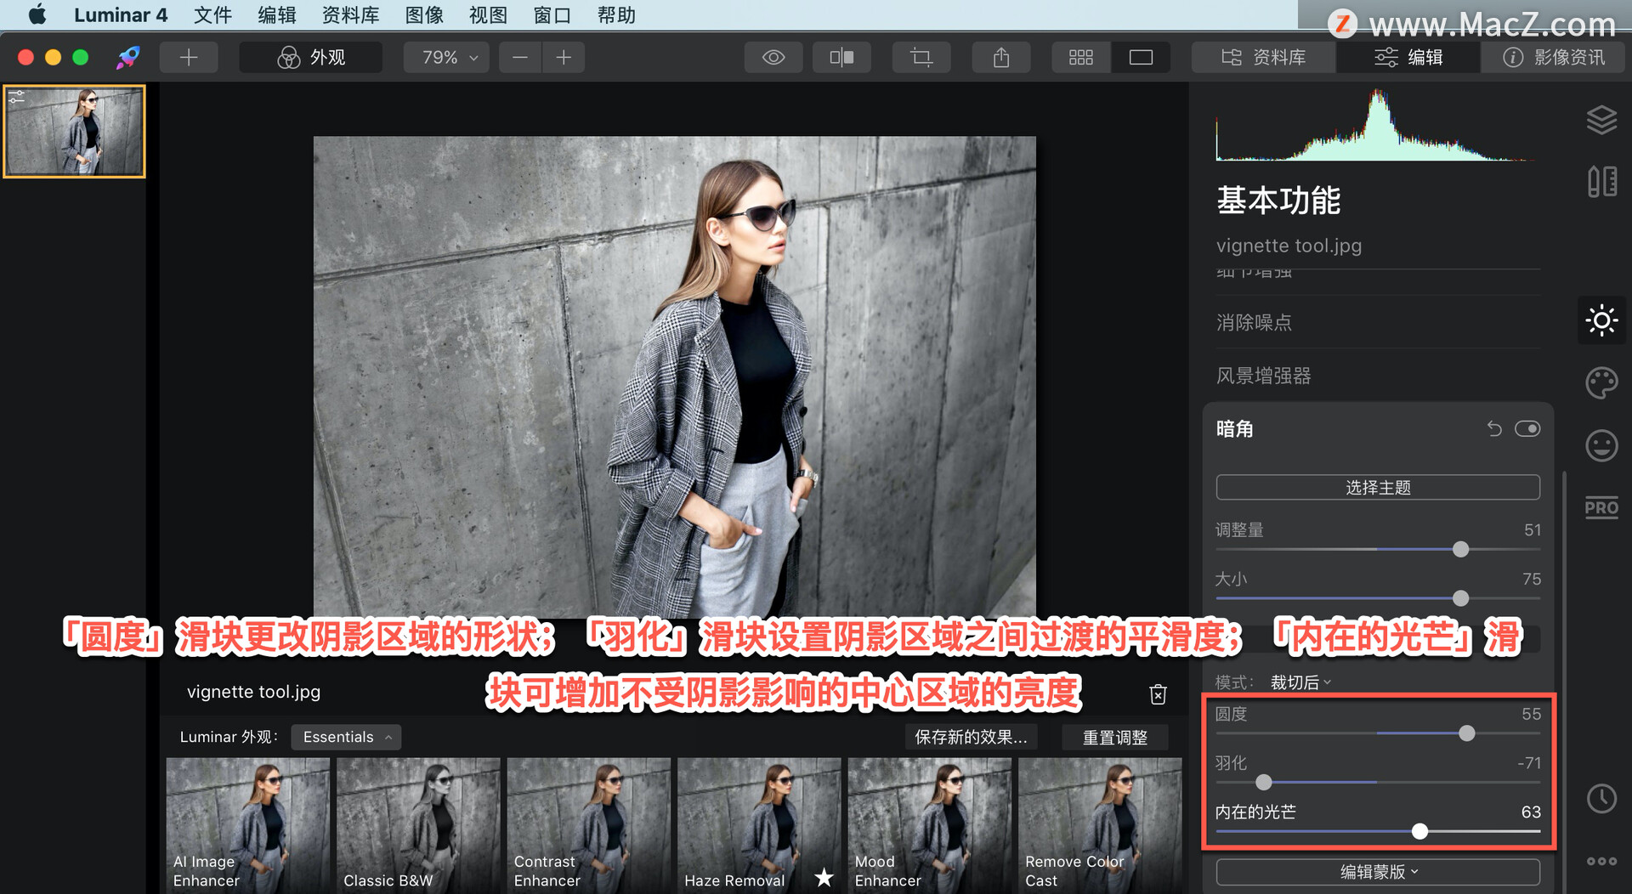The width and height of the screenshot is (1632, 894).
Task: Open the Layers panel icon
Action: point(1601,120)
